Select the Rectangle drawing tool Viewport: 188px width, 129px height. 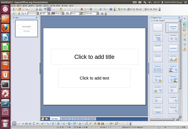(x=26, y=123)
